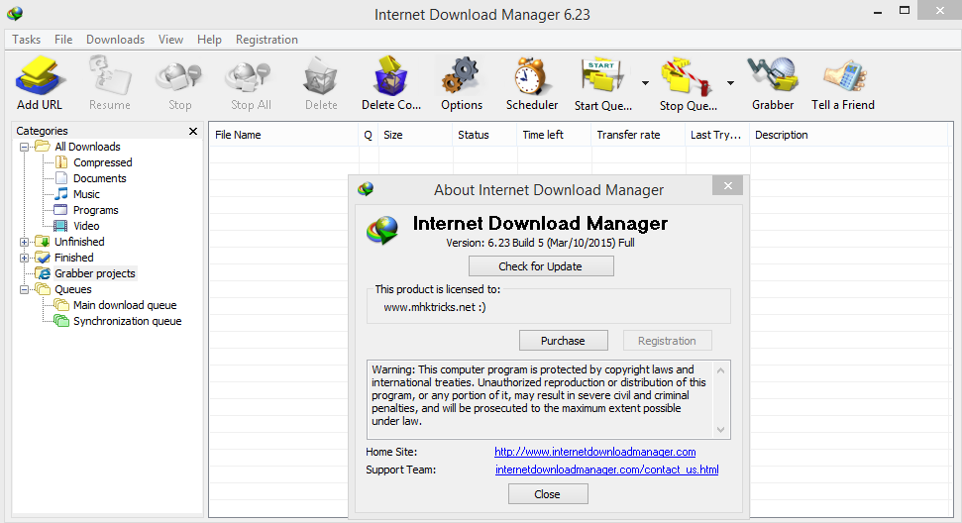Click the Stop toolbar icon
Screen dimensions: 962x523
click(179, 77)
